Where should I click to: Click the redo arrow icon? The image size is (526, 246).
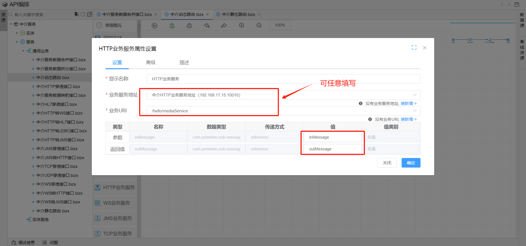pyautogui.click(x=224, y=25)
